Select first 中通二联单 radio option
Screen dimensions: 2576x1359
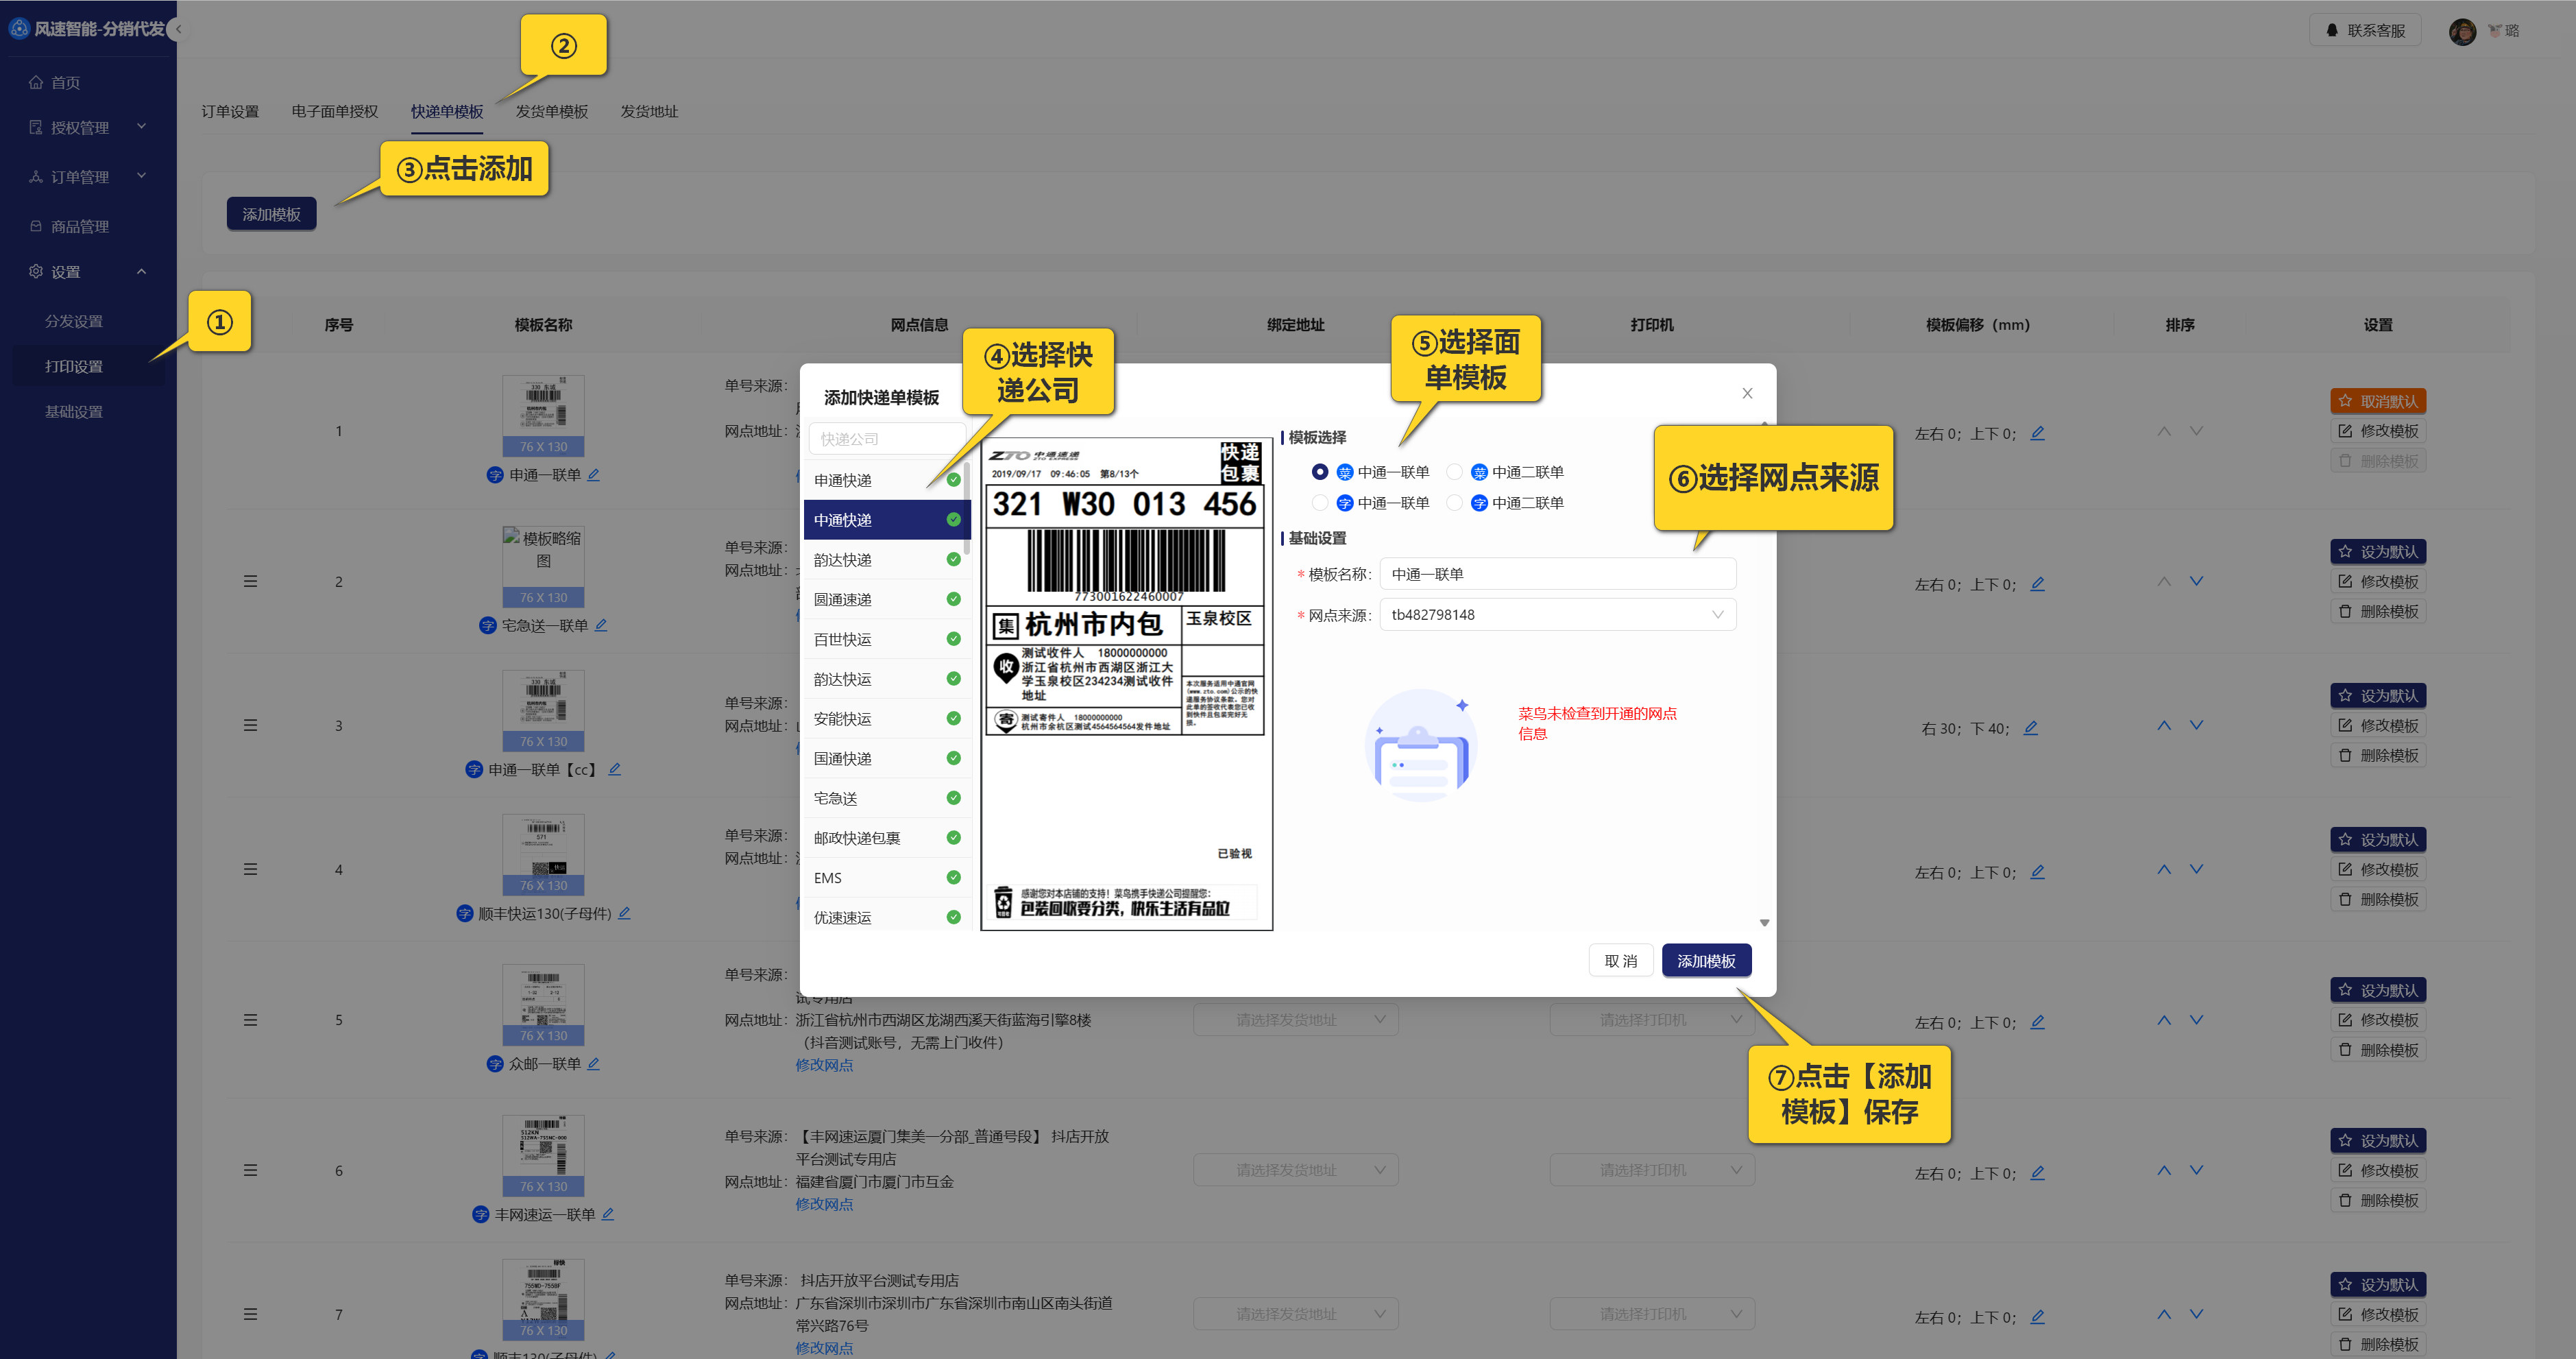1455,472
